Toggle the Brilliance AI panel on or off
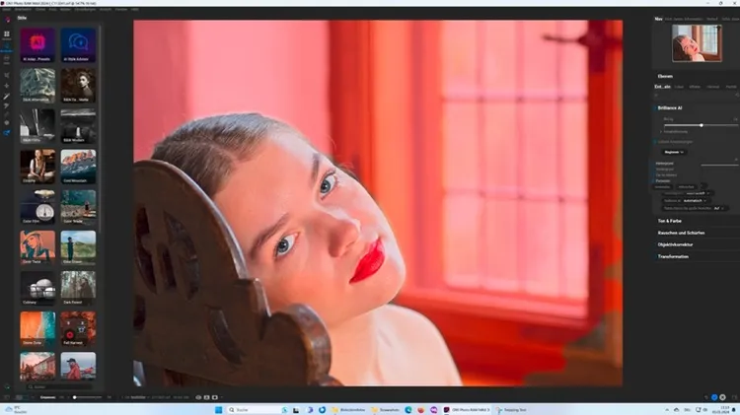This screenshot has height=415, width=740. tap(655, 108)
